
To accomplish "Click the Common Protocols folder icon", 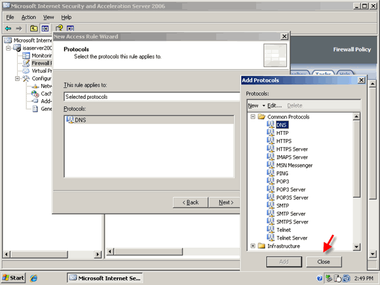I will point(261,117).
